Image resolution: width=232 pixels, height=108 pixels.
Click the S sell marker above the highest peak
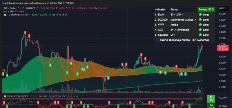coord(25,33)
